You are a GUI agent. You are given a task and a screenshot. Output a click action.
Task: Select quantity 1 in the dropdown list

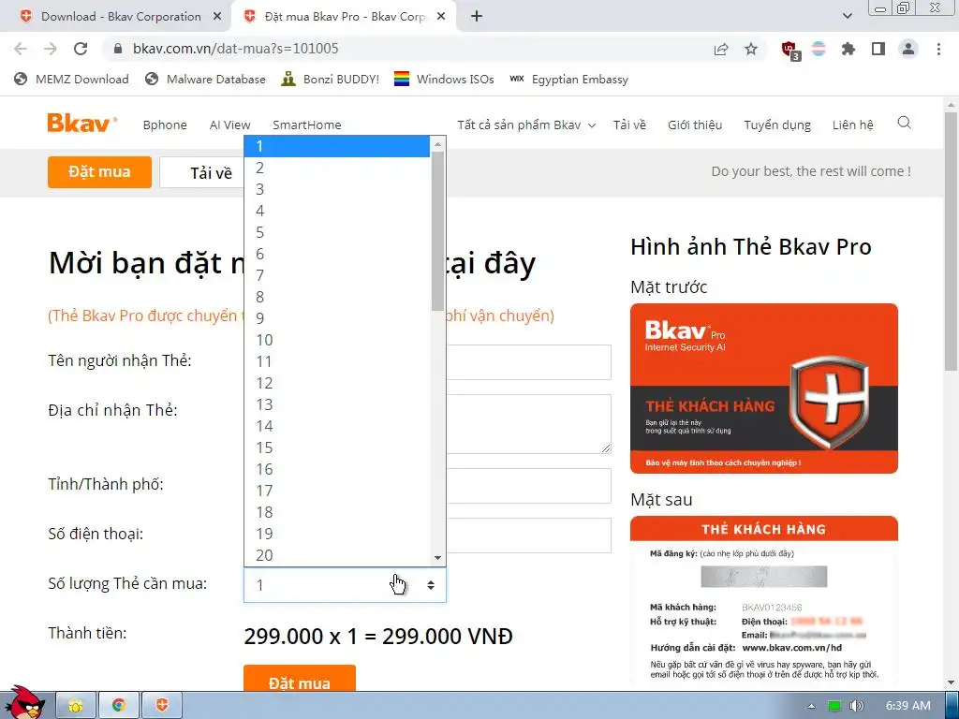point(337,146)
